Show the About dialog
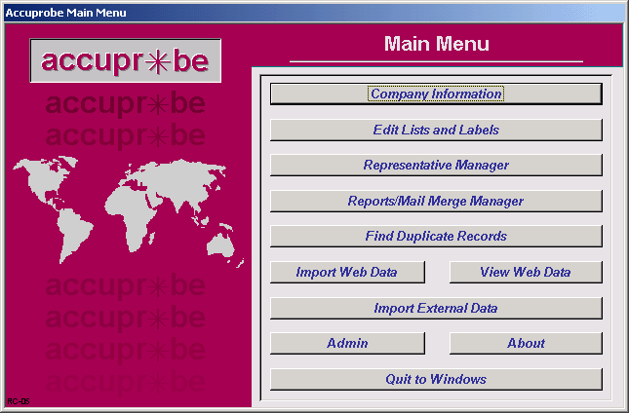The image size is (629, 413). [x=526, y=343]
